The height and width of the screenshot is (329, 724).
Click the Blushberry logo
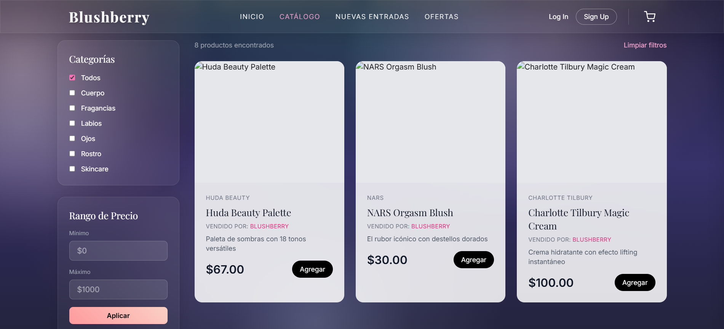point(109,17)
